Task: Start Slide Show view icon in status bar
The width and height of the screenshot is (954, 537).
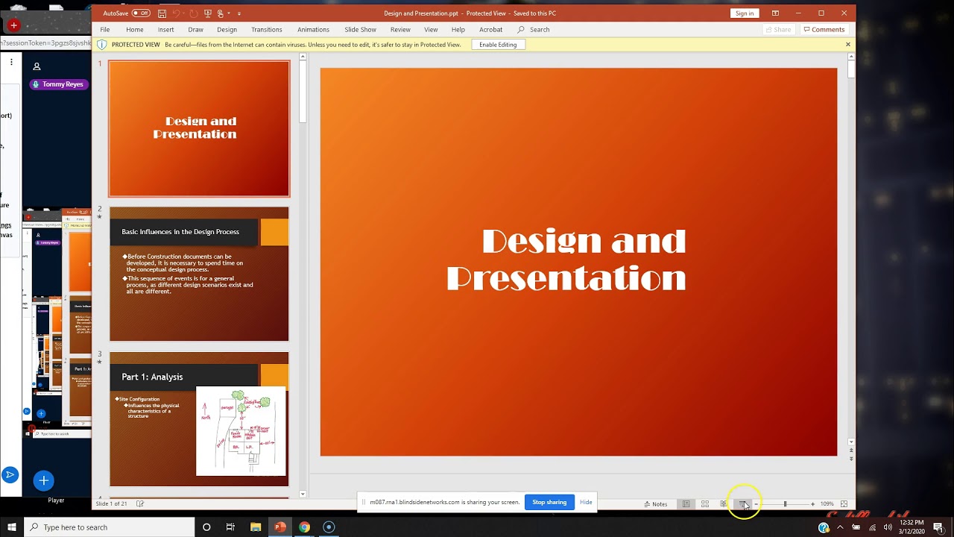Action: pyautogui.click(x=742, y=504)
